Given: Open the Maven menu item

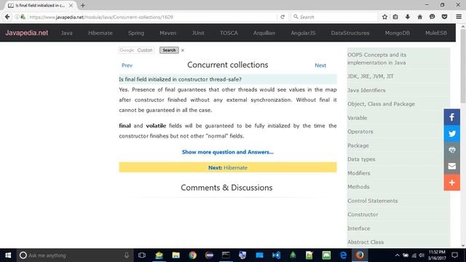Looking at the screenshot, I should [x=168, y=33].
